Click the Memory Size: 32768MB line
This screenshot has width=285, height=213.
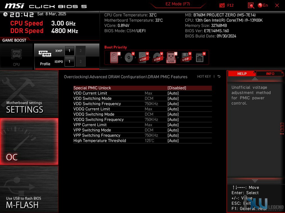(206, 25)
